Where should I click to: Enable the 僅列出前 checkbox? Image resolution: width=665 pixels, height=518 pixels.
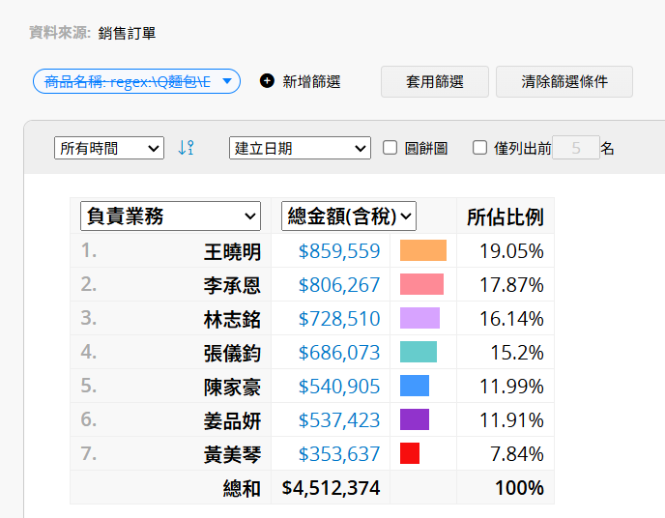(479, 148)
